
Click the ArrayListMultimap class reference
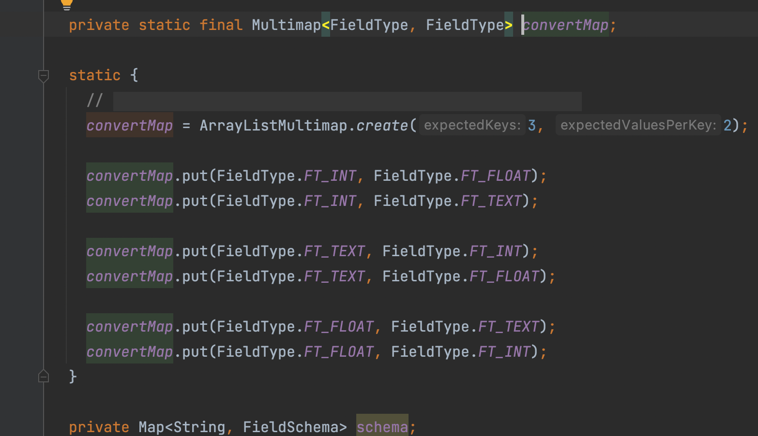pos(273,126)
